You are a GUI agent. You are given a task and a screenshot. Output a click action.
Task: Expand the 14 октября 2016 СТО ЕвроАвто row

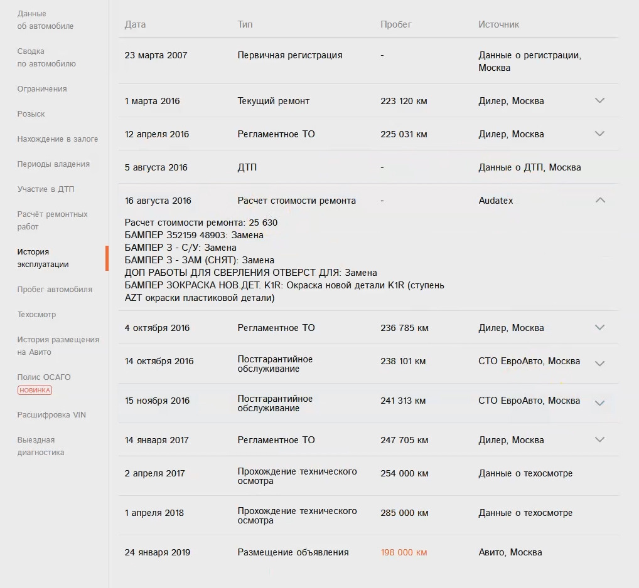pos(599,364)
